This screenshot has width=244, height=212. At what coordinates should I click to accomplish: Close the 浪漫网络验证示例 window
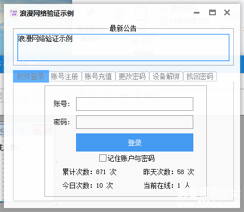227,12
